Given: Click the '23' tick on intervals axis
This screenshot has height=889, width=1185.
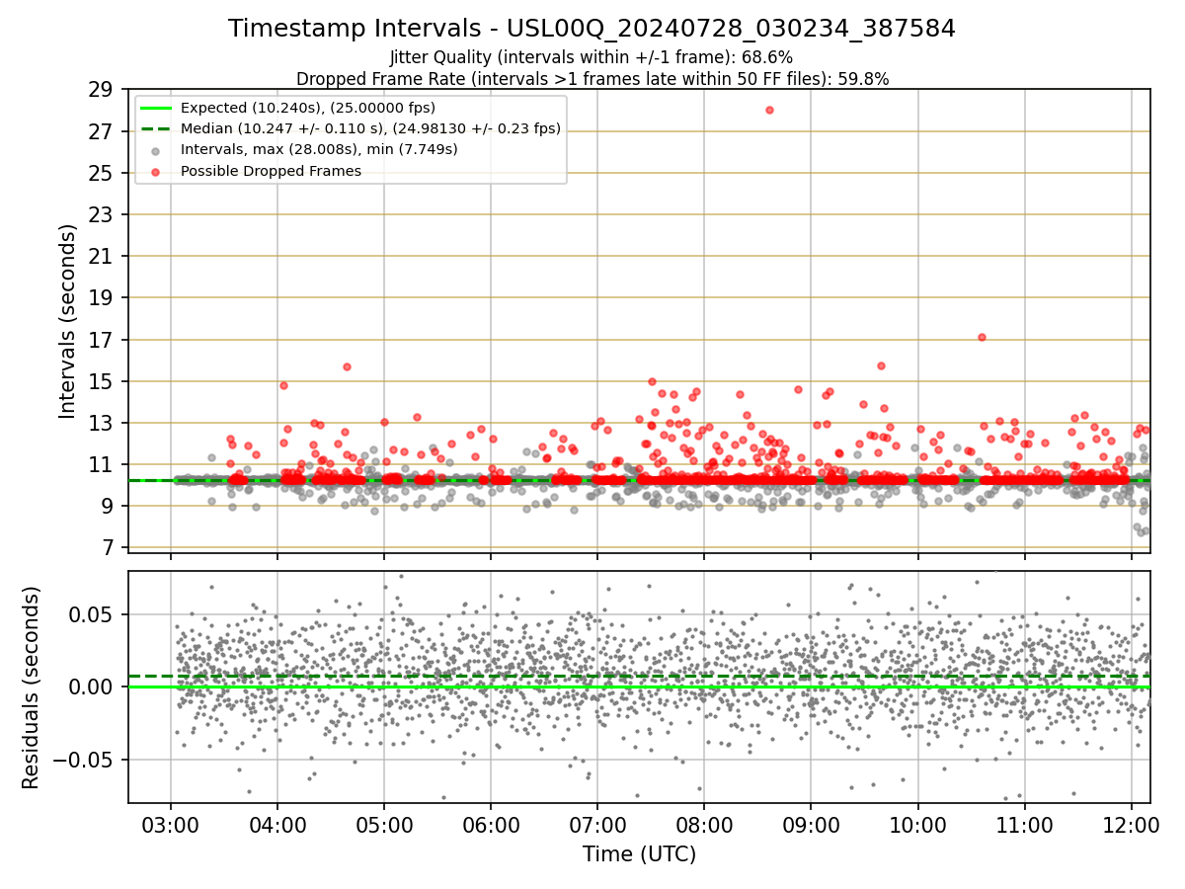Looking at the screenshot, I should 102,214.
